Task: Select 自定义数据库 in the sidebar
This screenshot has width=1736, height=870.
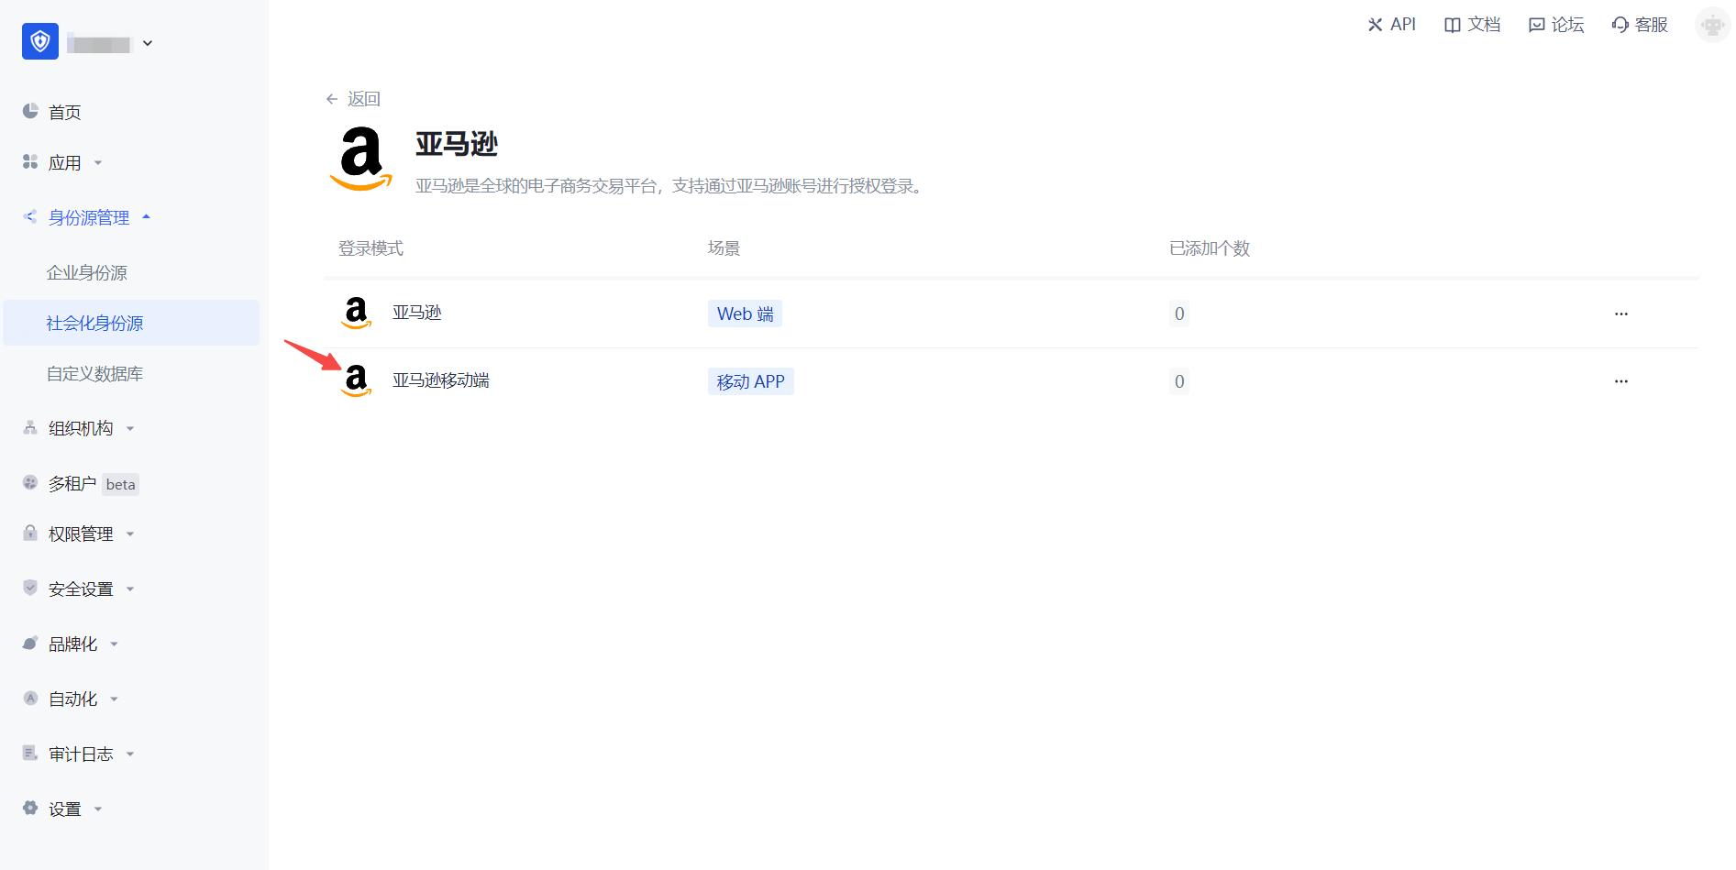Action: pos(94,373)
